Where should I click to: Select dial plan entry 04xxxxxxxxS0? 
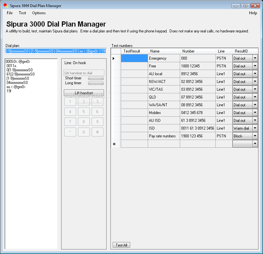pyautogui.click(x=17, y=83)
